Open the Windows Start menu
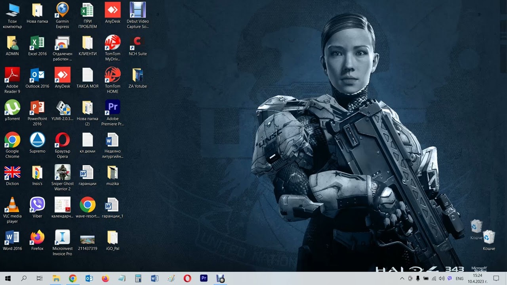Image resolution: width=507 pixels, height=285 pixels. (x=8, y=278)
